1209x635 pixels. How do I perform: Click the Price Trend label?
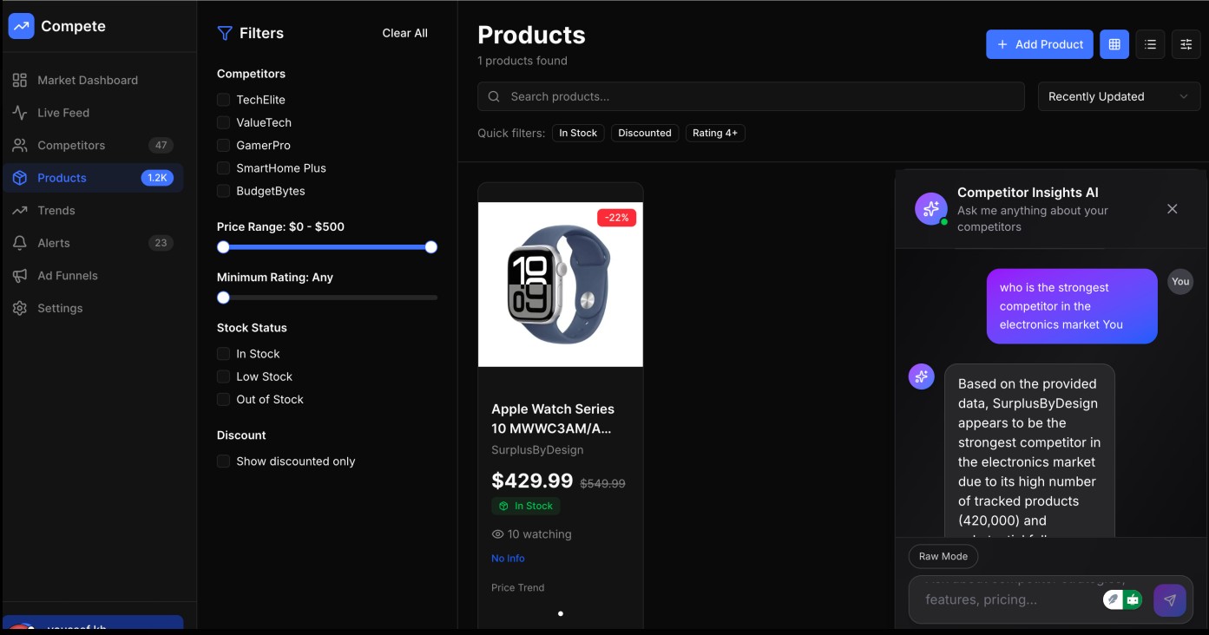pos(518,587)
